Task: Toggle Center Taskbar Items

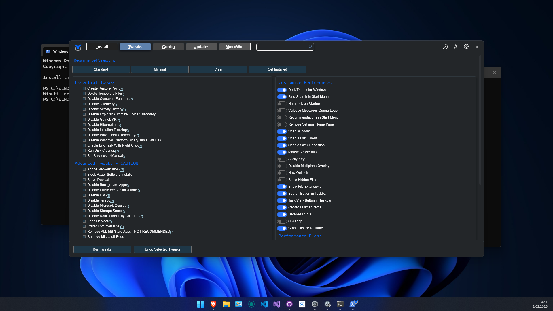Action: [282, 208]
